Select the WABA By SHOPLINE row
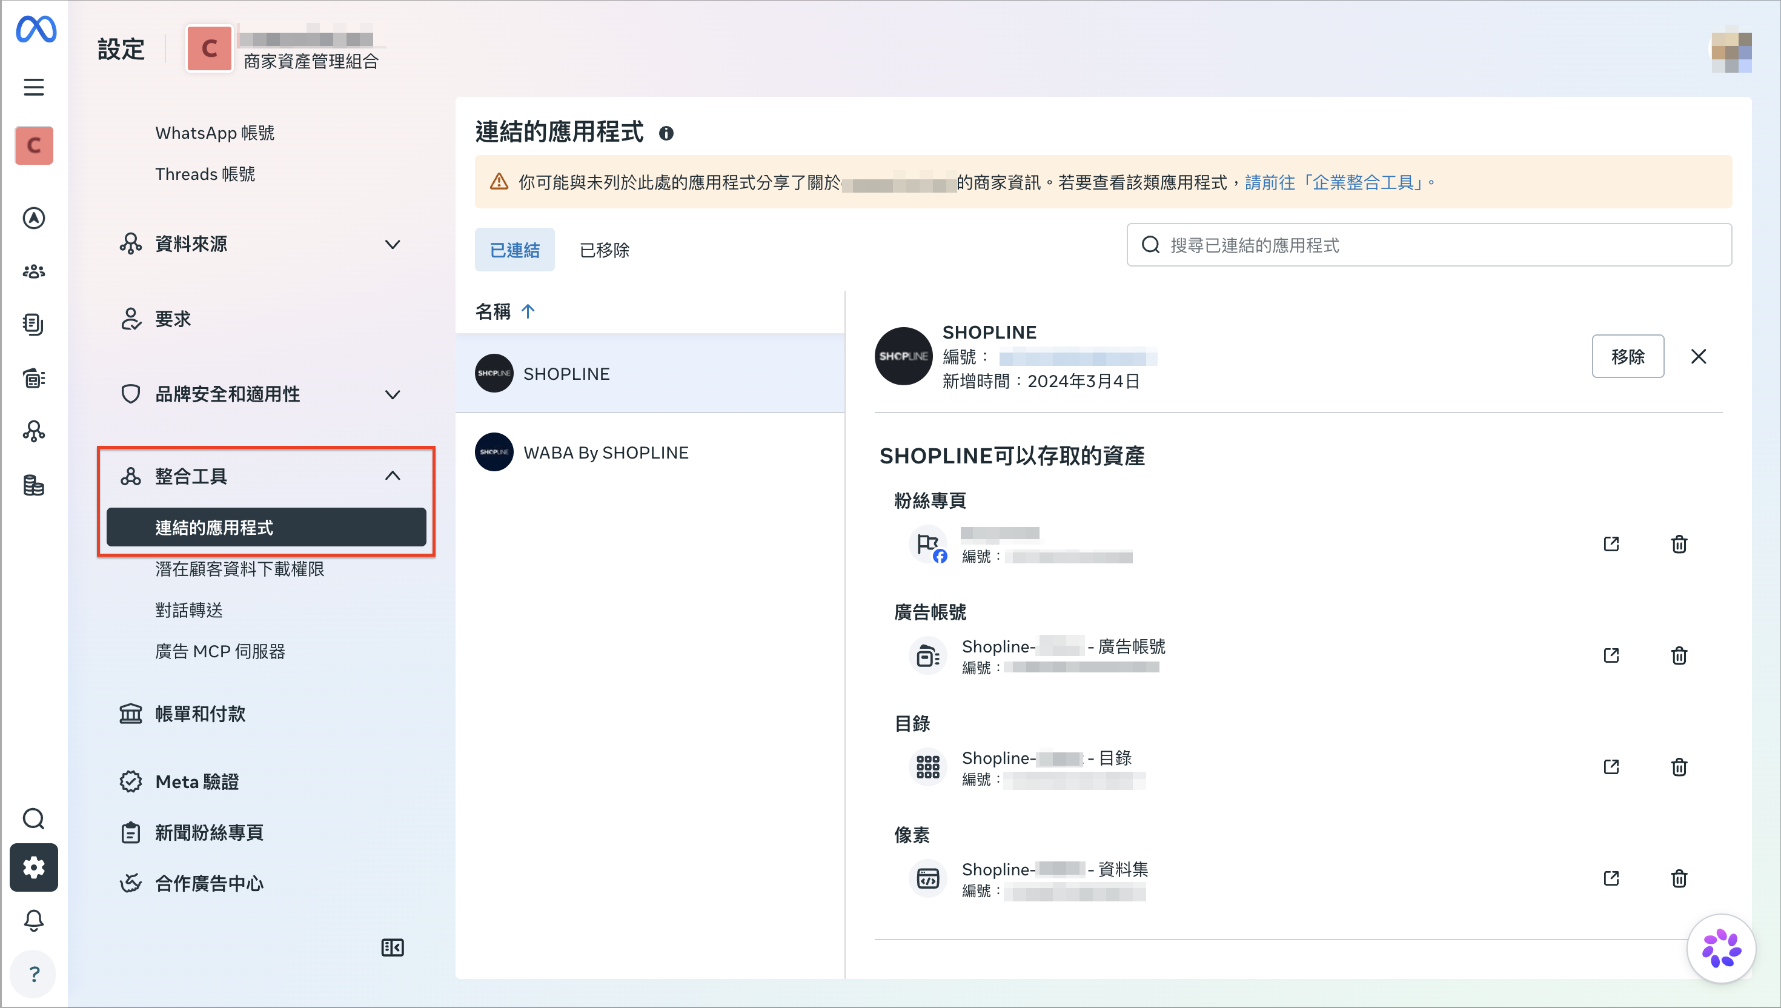Image resolution: width=1781 pixels, height=1008 pixels. 650,452
